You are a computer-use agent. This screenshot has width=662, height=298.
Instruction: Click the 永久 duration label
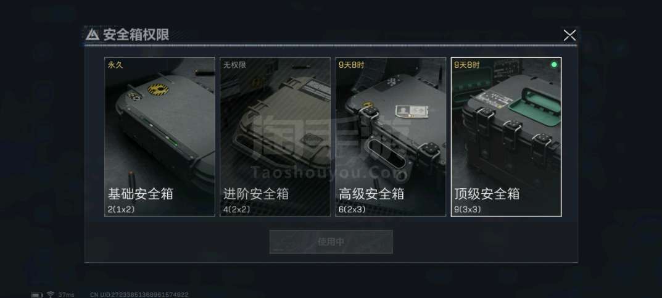(x=115, y=65)
